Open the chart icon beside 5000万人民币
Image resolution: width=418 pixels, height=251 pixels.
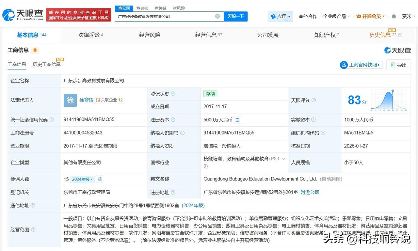[238, 120]
